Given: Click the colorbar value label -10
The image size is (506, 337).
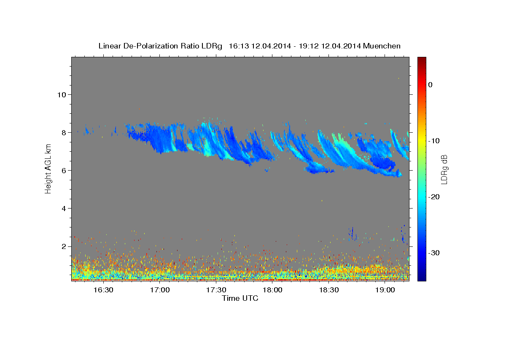Looking at the screenshot, I should 434,141.
